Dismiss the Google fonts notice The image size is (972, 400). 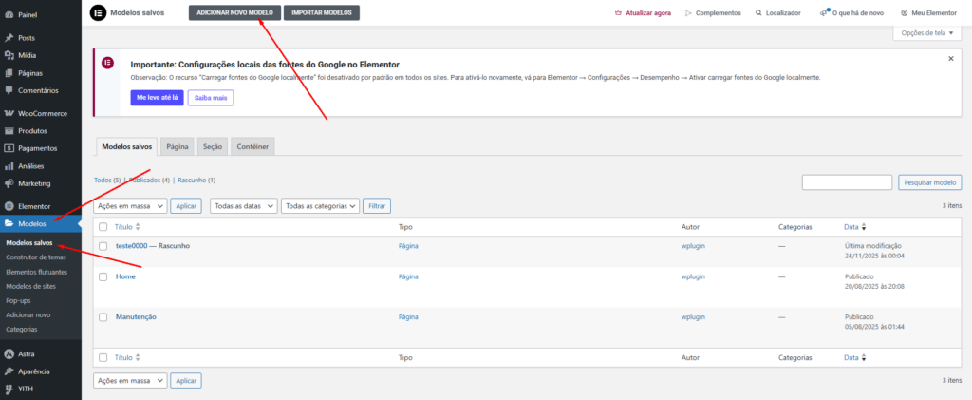click(951, 58)
